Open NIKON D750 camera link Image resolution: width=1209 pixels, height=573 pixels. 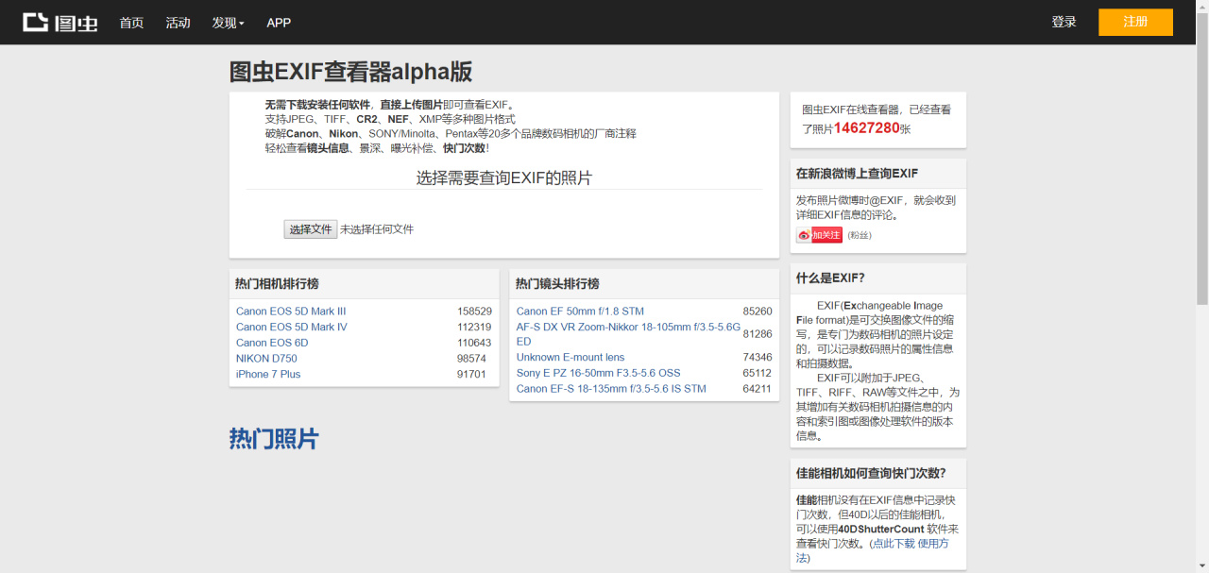pyautogui.click(x=266, y=359)
